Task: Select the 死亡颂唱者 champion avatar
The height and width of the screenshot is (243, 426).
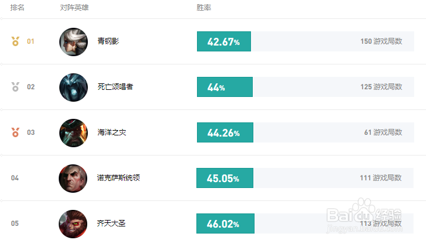Action: [74, 87]
